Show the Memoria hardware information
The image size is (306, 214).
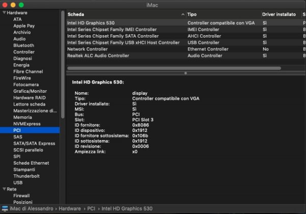tap(23, 117)
